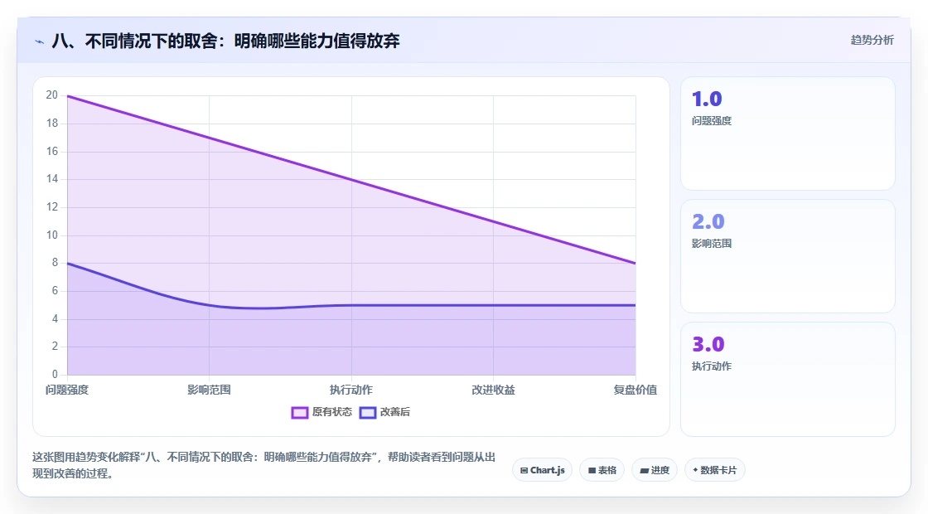The height and width of the screenshot is (514, 928).
Task: Click the 执行动作 x-axis label
Action: point(351,390)
